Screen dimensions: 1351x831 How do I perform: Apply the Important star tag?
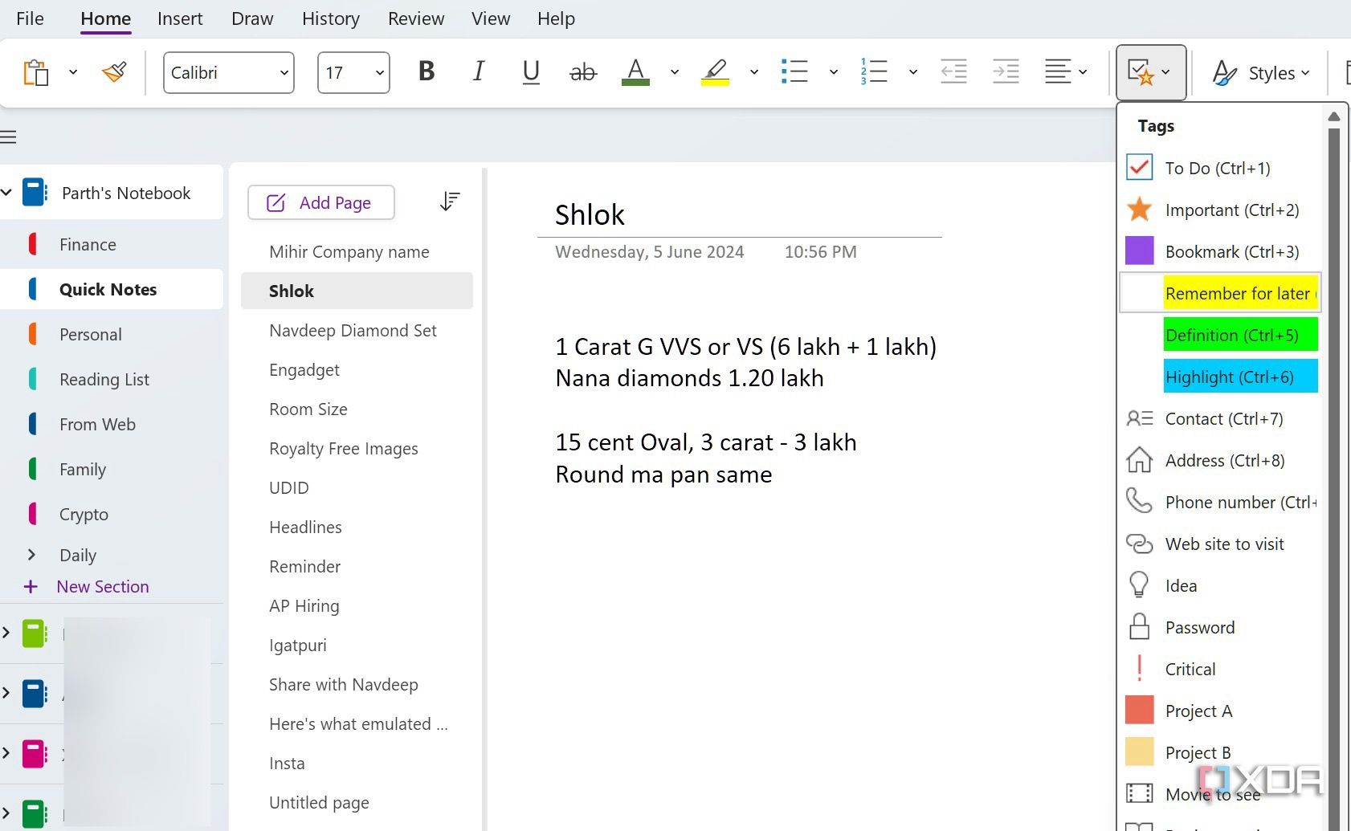(1219, 210)
